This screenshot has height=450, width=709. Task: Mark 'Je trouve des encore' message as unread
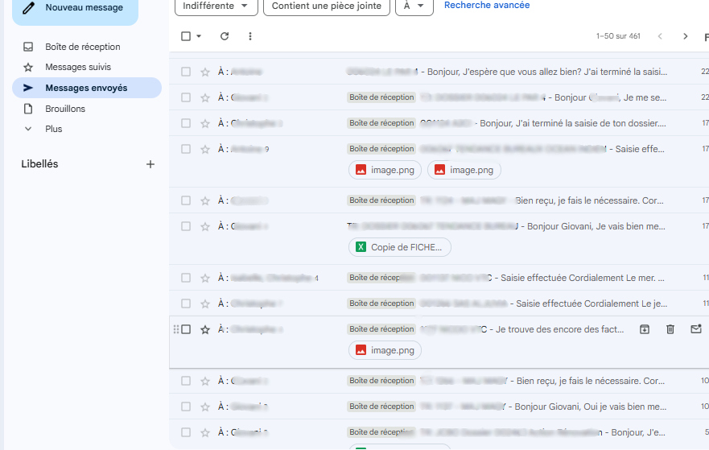[x=696, y=329]
